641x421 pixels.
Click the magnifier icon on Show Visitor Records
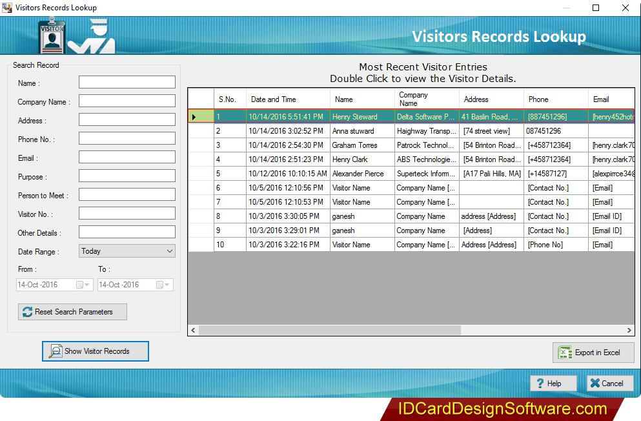56,351
